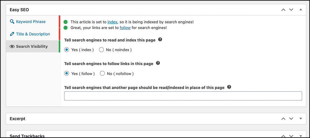Open the Title & Description tab
This screenshot has height=138, width=310.
click(32, 34)
